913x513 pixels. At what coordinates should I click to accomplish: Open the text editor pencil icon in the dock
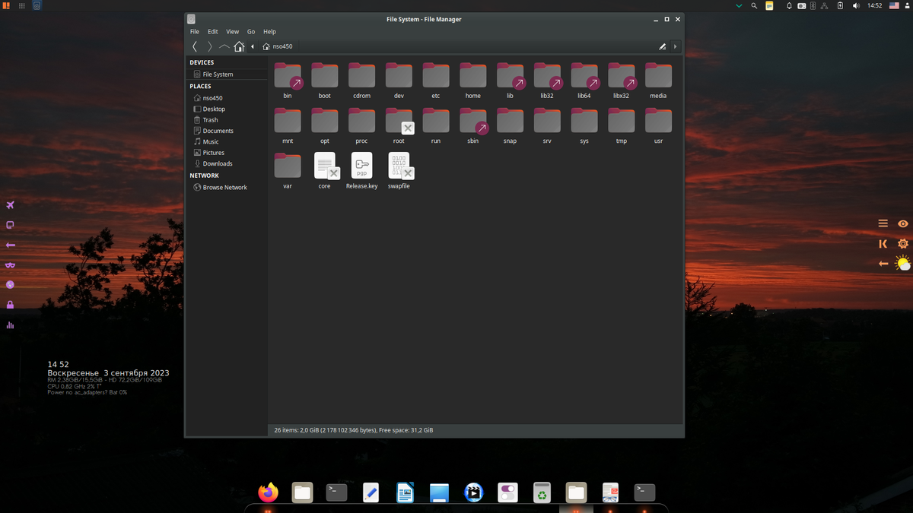coord(371,492)
